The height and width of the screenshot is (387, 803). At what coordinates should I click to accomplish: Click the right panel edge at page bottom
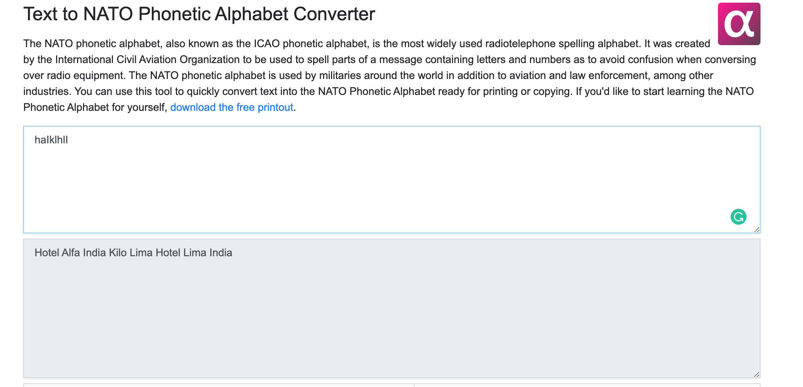[x=587, y=385]
